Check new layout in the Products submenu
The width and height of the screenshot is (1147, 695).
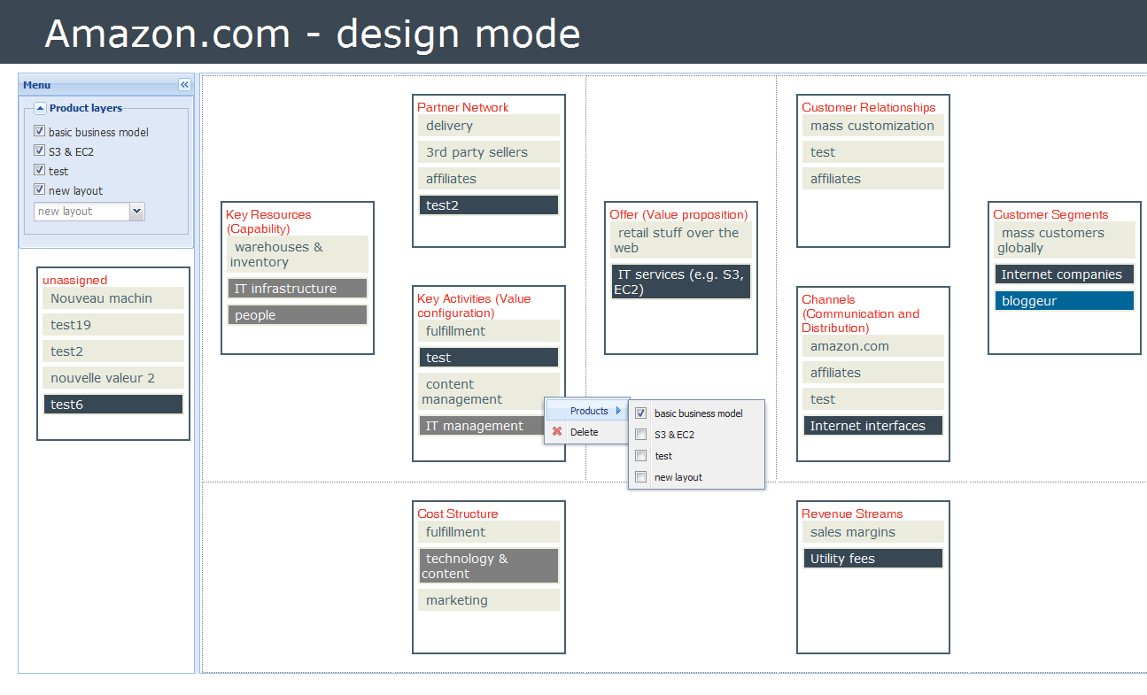(641, 477)
